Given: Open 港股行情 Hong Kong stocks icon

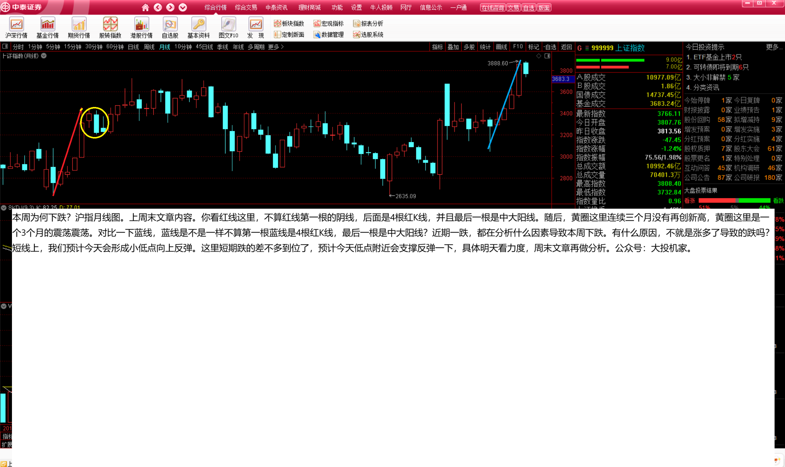Looking at the screenshot, I should (141, 28).
